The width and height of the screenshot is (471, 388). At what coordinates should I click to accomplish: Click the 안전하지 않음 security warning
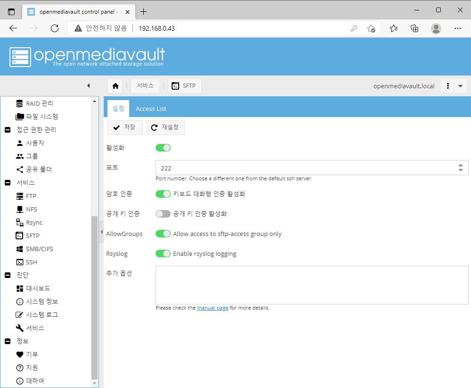click(x=101, y=28)
